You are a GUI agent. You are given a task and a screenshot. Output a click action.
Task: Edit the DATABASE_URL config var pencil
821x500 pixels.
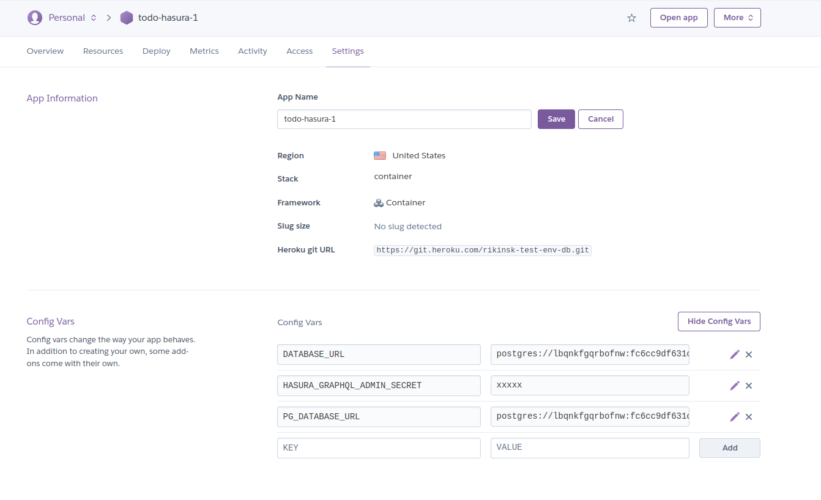click(x=735, y=355)
